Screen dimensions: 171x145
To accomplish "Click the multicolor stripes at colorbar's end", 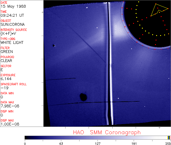I will pyautogui.click(x=169, y=138).
